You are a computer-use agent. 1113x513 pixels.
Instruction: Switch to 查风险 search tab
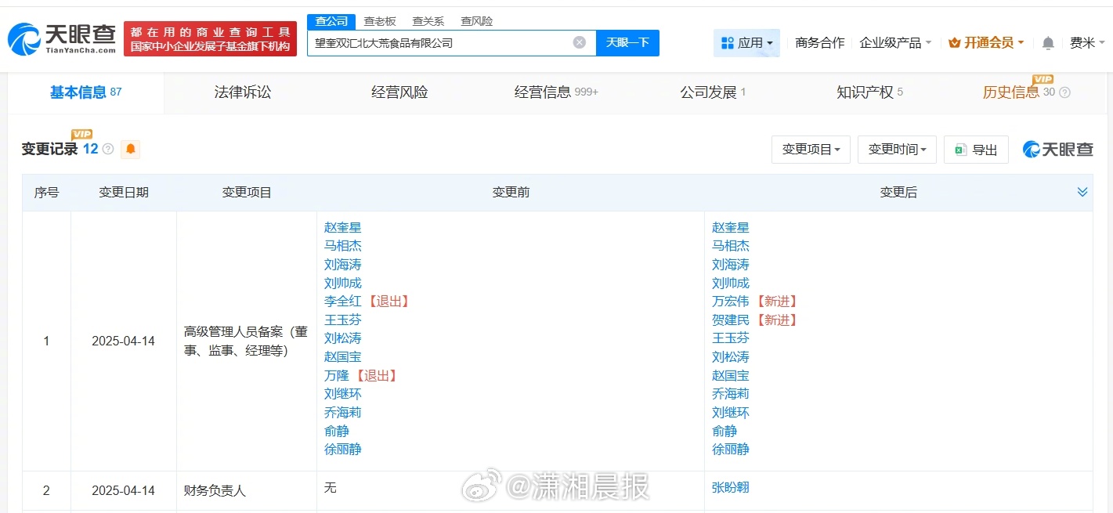pos(477,21)
